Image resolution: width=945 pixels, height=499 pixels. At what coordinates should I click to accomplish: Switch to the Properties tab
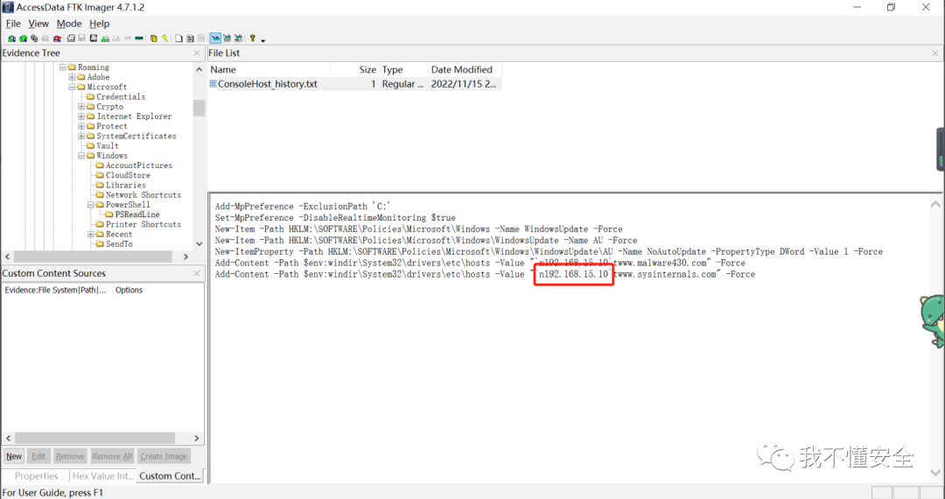click(x=36, y=476)
